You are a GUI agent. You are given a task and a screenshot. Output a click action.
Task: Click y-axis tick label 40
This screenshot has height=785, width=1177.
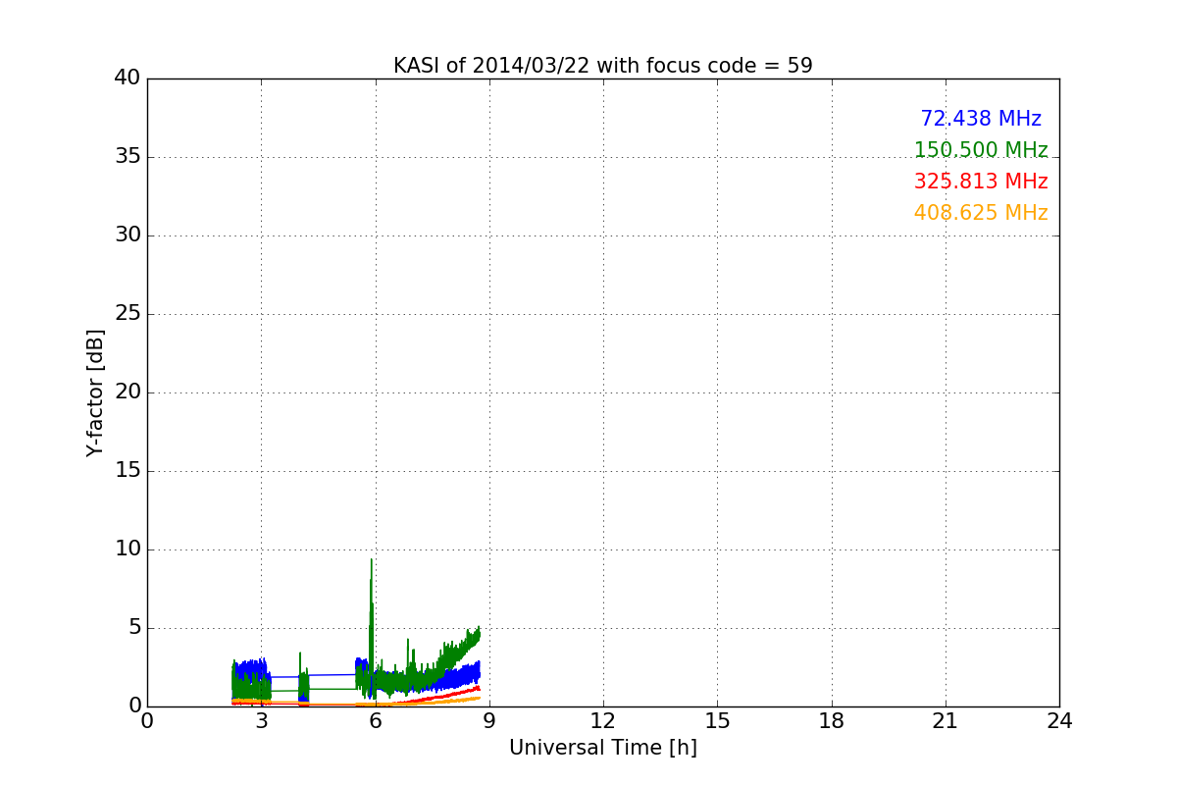point(128,78)
